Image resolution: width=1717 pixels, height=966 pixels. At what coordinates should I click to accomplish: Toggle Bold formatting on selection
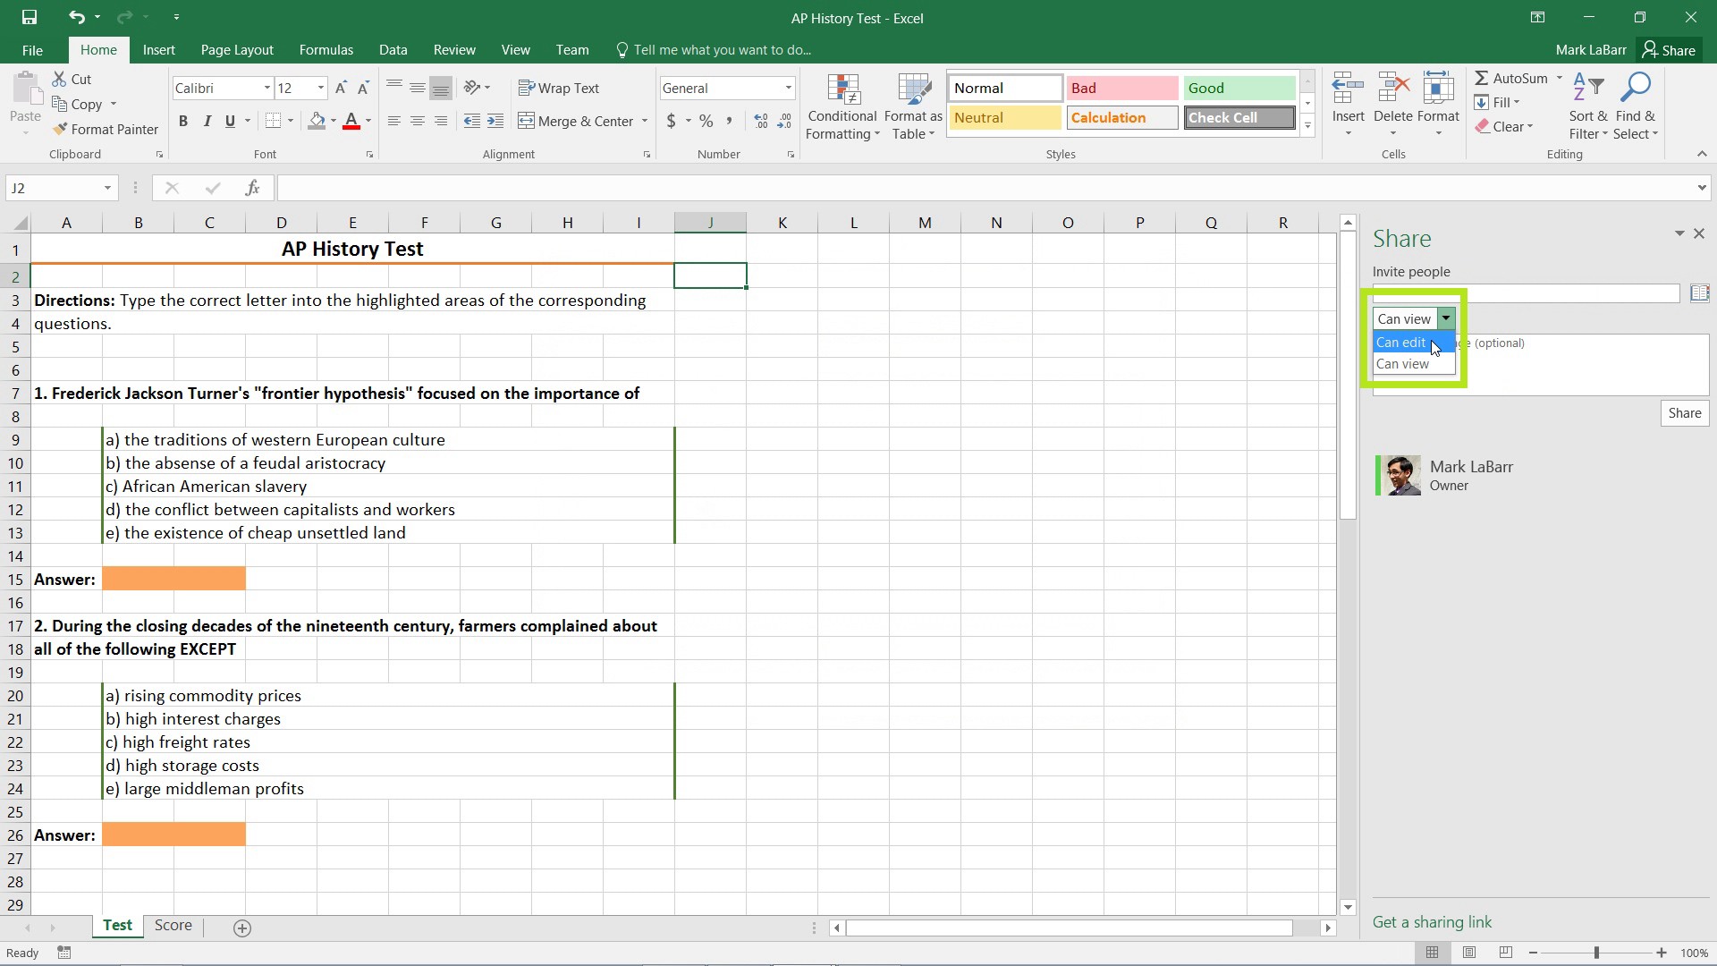[x=182, y=121]
